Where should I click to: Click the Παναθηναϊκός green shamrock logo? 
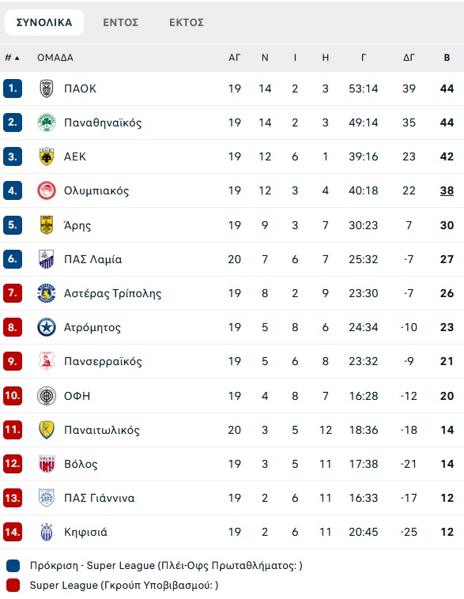point(47,122)
